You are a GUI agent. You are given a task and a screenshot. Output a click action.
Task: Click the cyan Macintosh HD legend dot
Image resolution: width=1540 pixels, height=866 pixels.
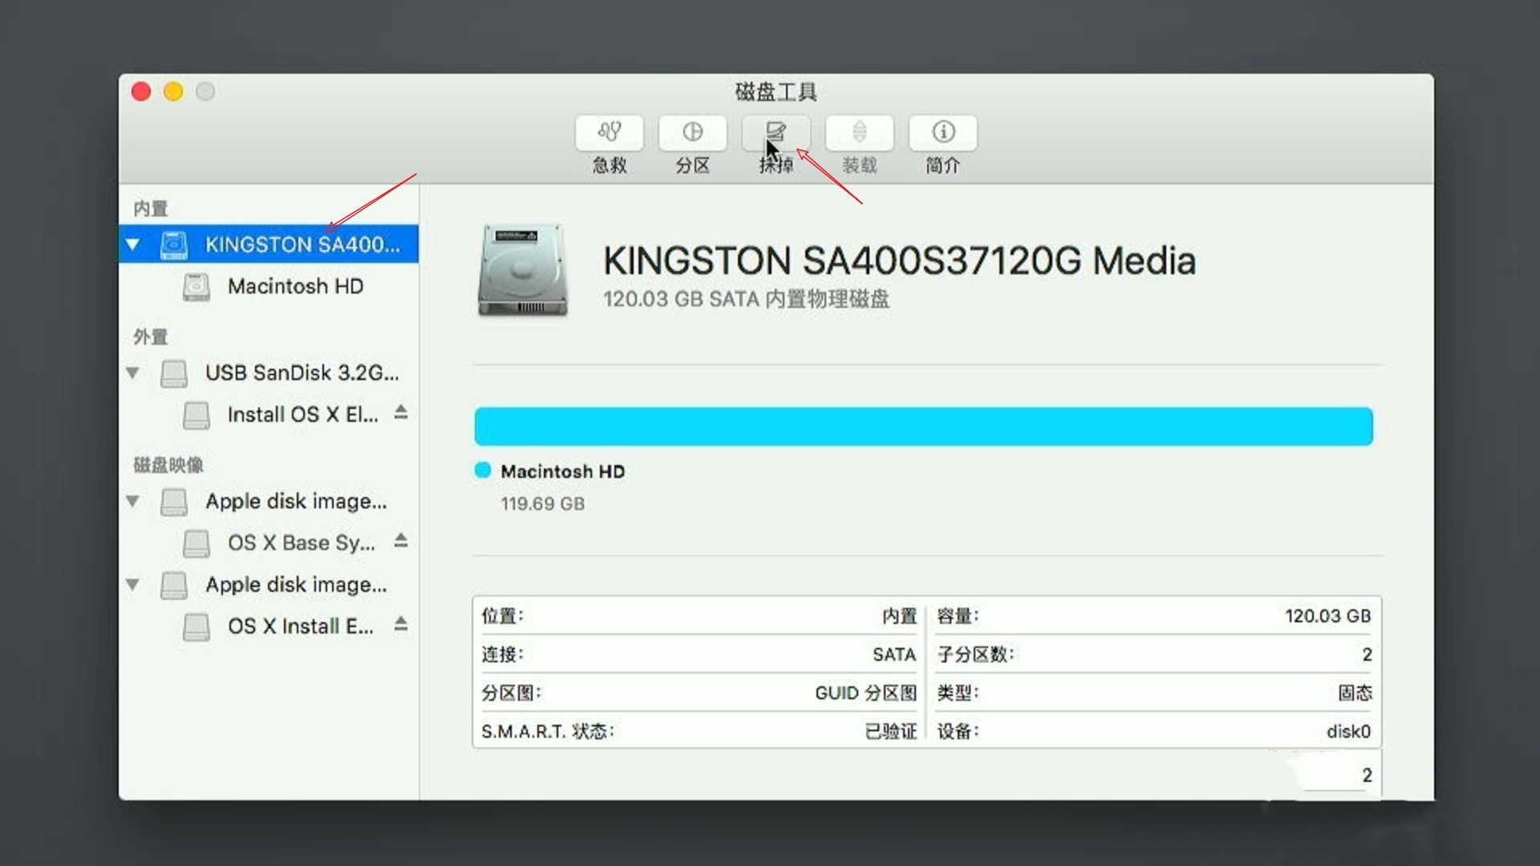[482, 471]
